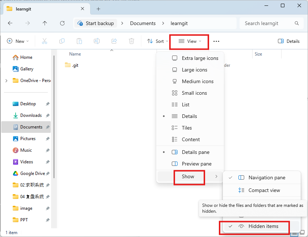
Task: Expand the OneDrive tree node
Action: (x=6, y=81)
